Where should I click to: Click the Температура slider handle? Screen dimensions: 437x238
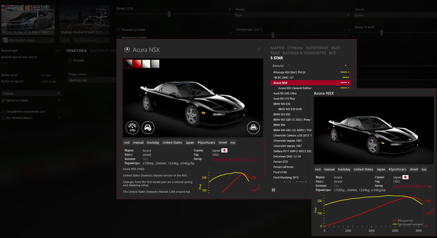tap(273, 35)
